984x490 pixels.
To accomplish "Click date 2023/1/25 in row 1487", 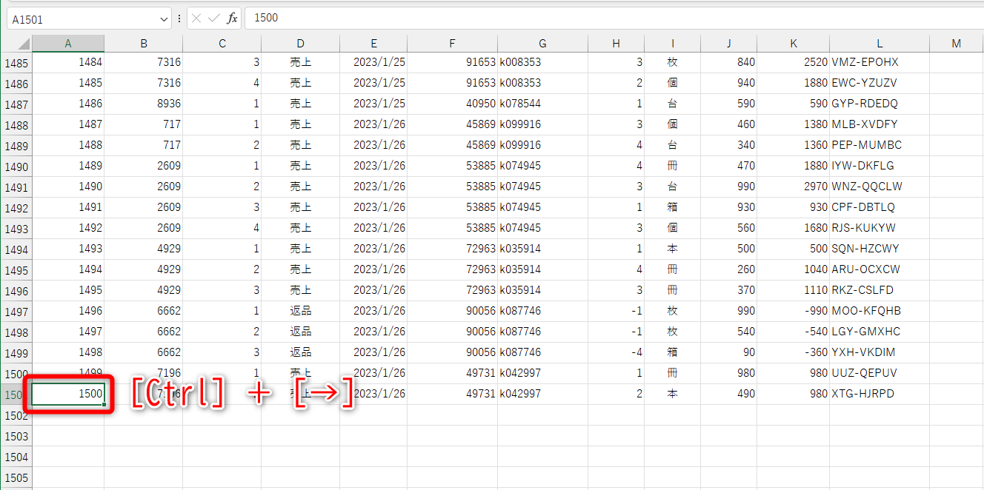I will tap(374, 104).
